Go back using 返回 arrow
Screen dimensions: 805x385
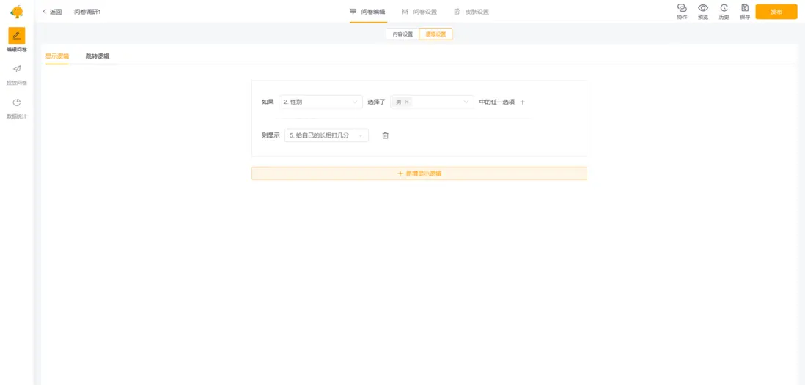(x=52, y=12)
